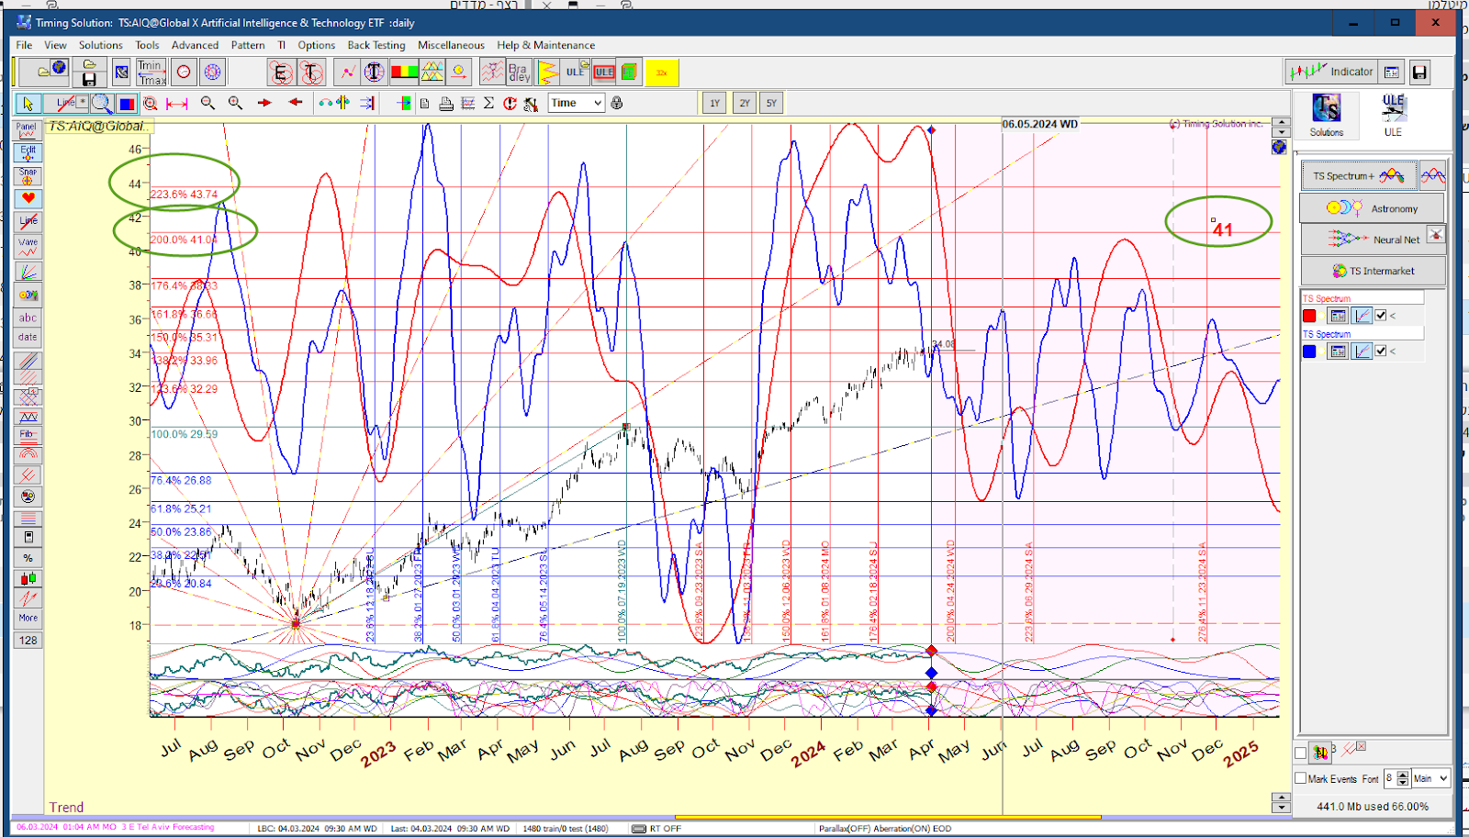Toggle the Snap button in sidebar
1469x837 pixels.
(x=28, y=175)
